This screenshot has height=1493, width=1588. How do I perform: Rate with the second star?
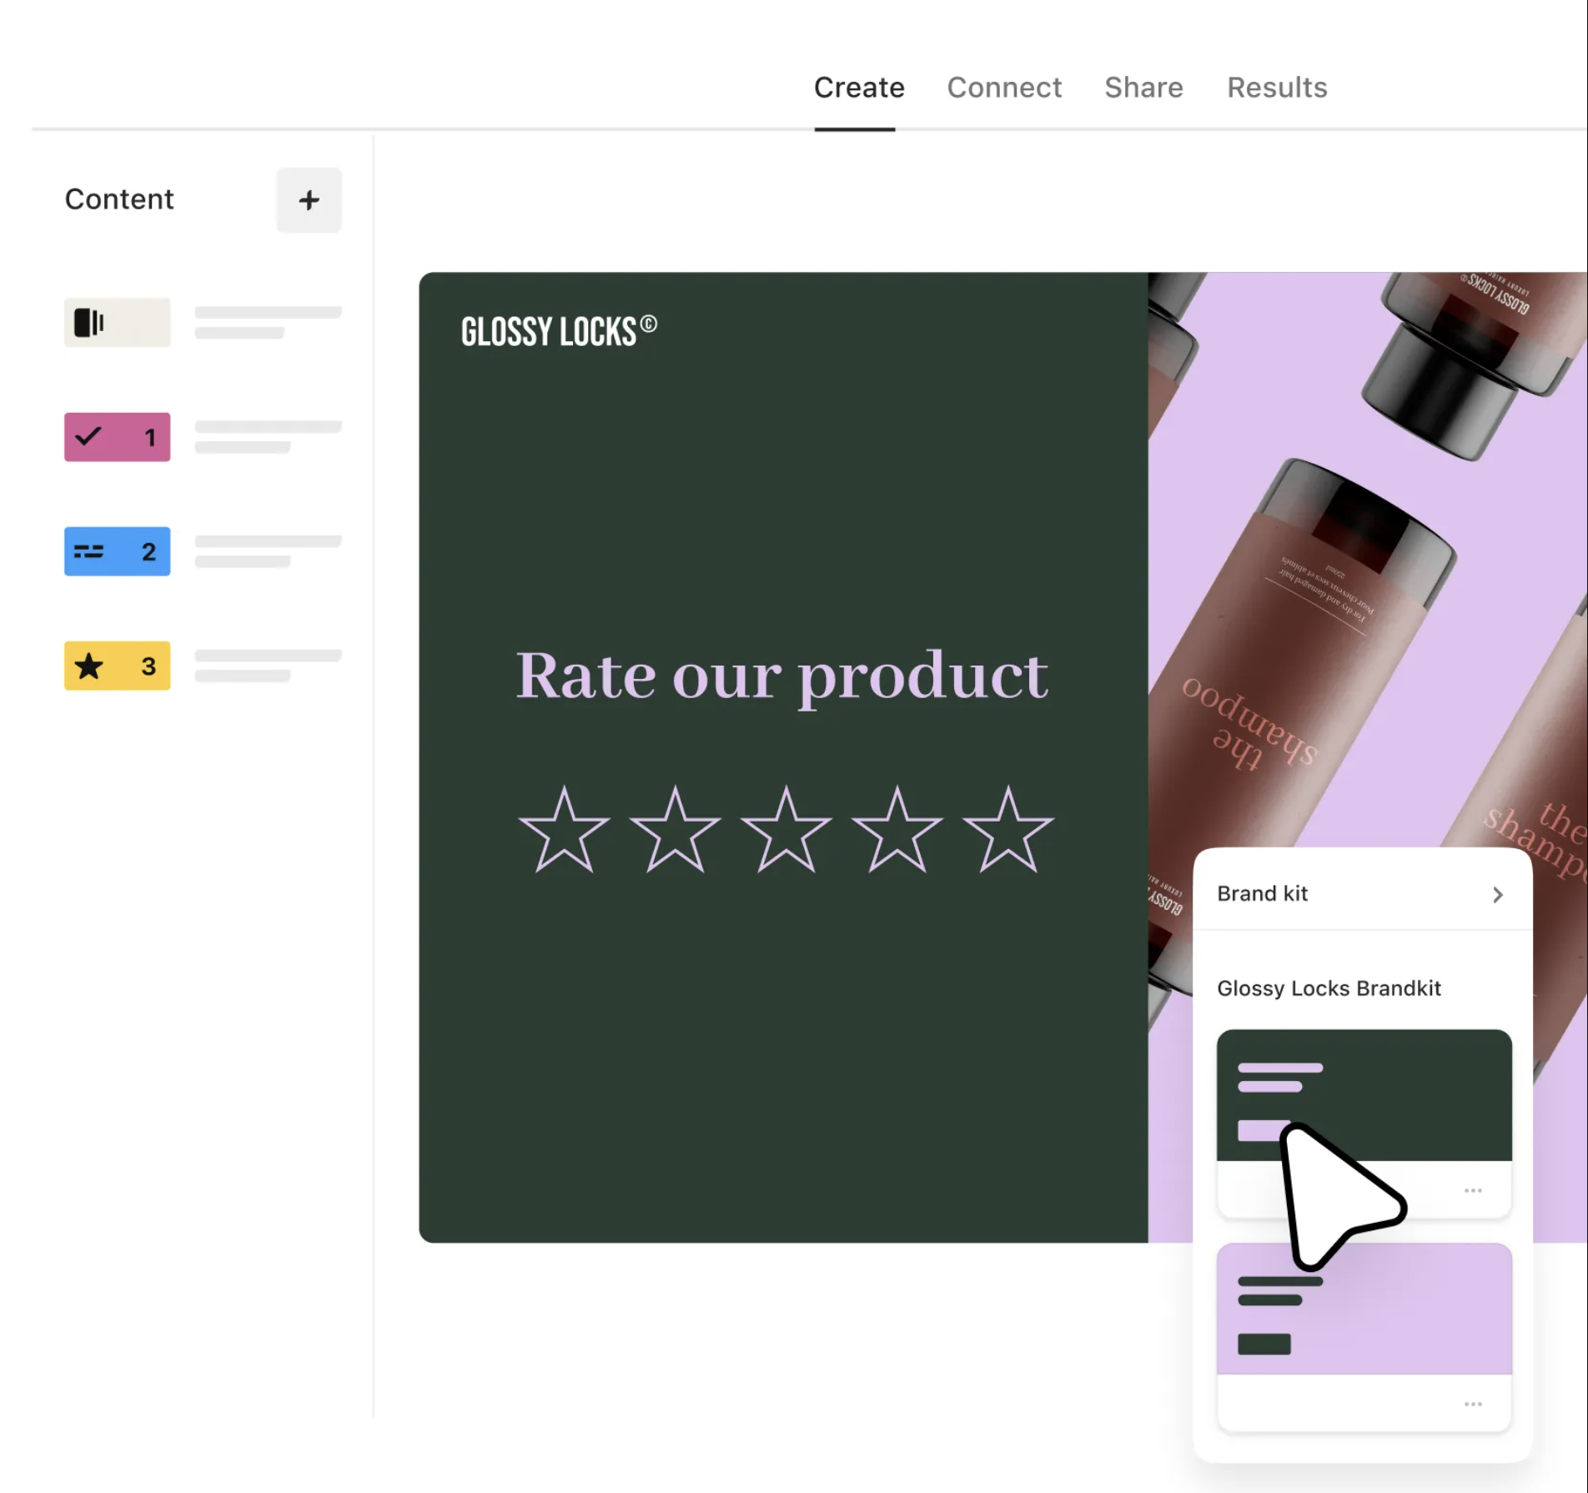[x=675, y=831]
